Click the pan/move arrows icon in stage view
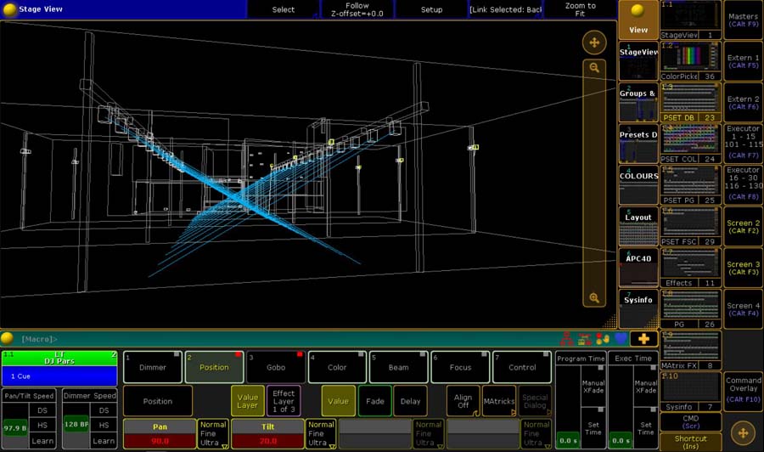764x452 pixels. 594,42
